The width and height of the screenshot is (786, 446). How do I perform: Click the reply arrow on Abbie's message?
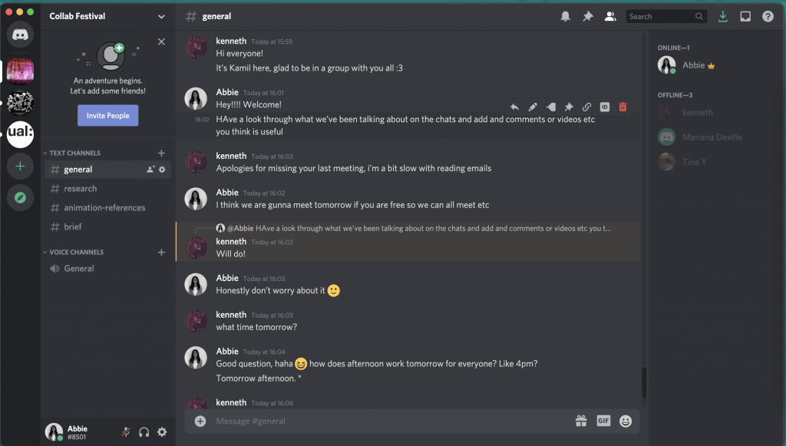[x=514, y=107]
